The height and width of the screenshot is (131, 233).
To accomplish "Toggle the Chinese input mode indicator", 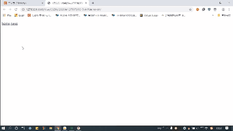I will [206, 128].
